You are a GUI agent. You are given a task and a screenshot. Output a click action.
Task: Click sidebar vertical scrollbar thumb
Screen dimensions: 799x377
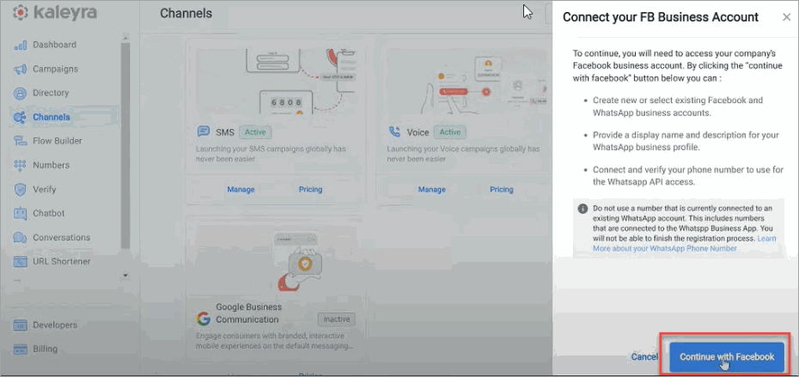pyautogui.click(x=125, y=145)
